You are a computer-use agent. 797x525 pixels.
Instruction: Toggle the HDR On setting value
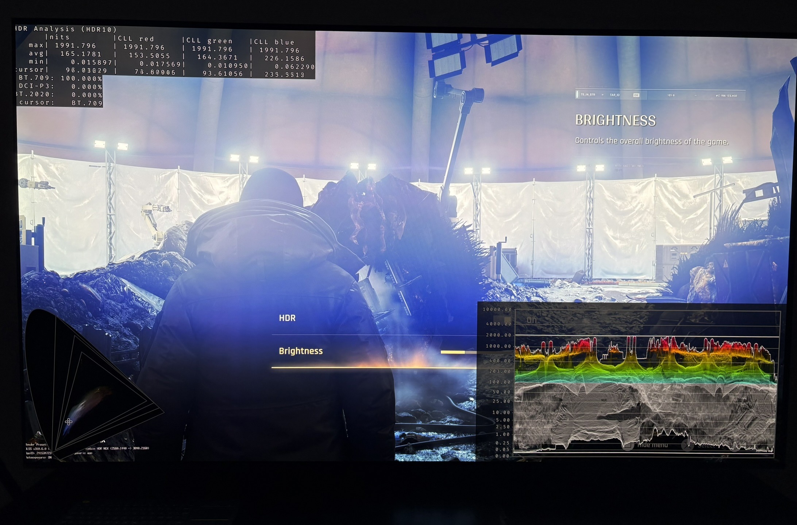pos(532,320)
